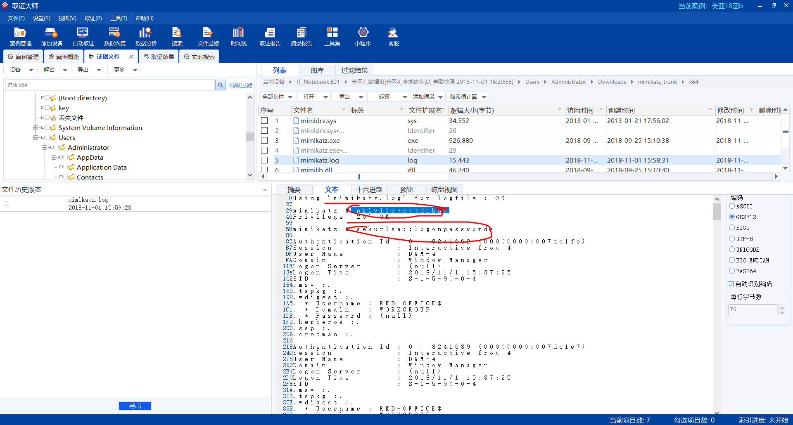Contact 客服 via toolbar icon
The height and width of the screenshot is (425, 793).
[393, 37]
